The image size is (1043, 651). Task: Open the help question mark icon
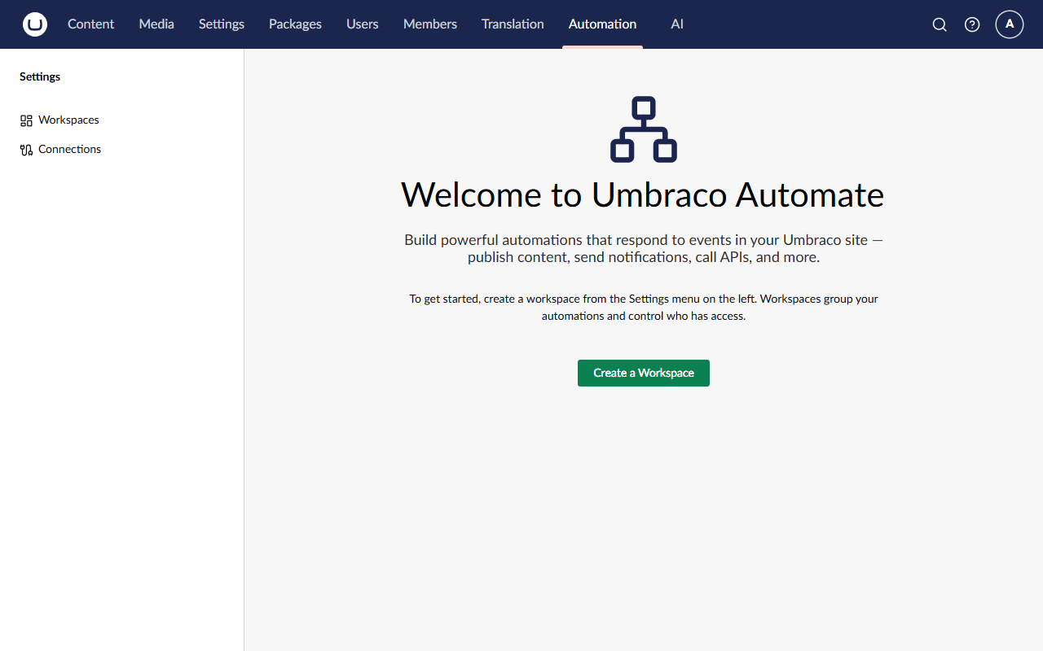click(972, 24)
